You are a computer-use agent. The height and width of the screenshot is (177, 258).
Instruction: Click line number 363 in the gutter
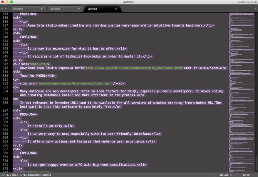5,134
